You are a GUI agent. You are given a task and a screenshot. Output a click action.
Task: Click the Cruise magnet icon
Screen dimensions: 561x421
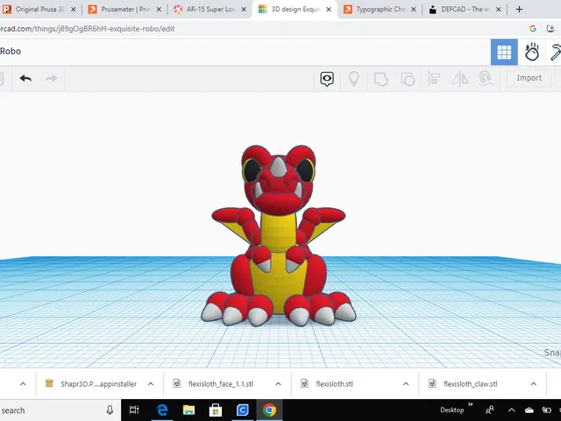pyautogui.click(x=486, y=78)
